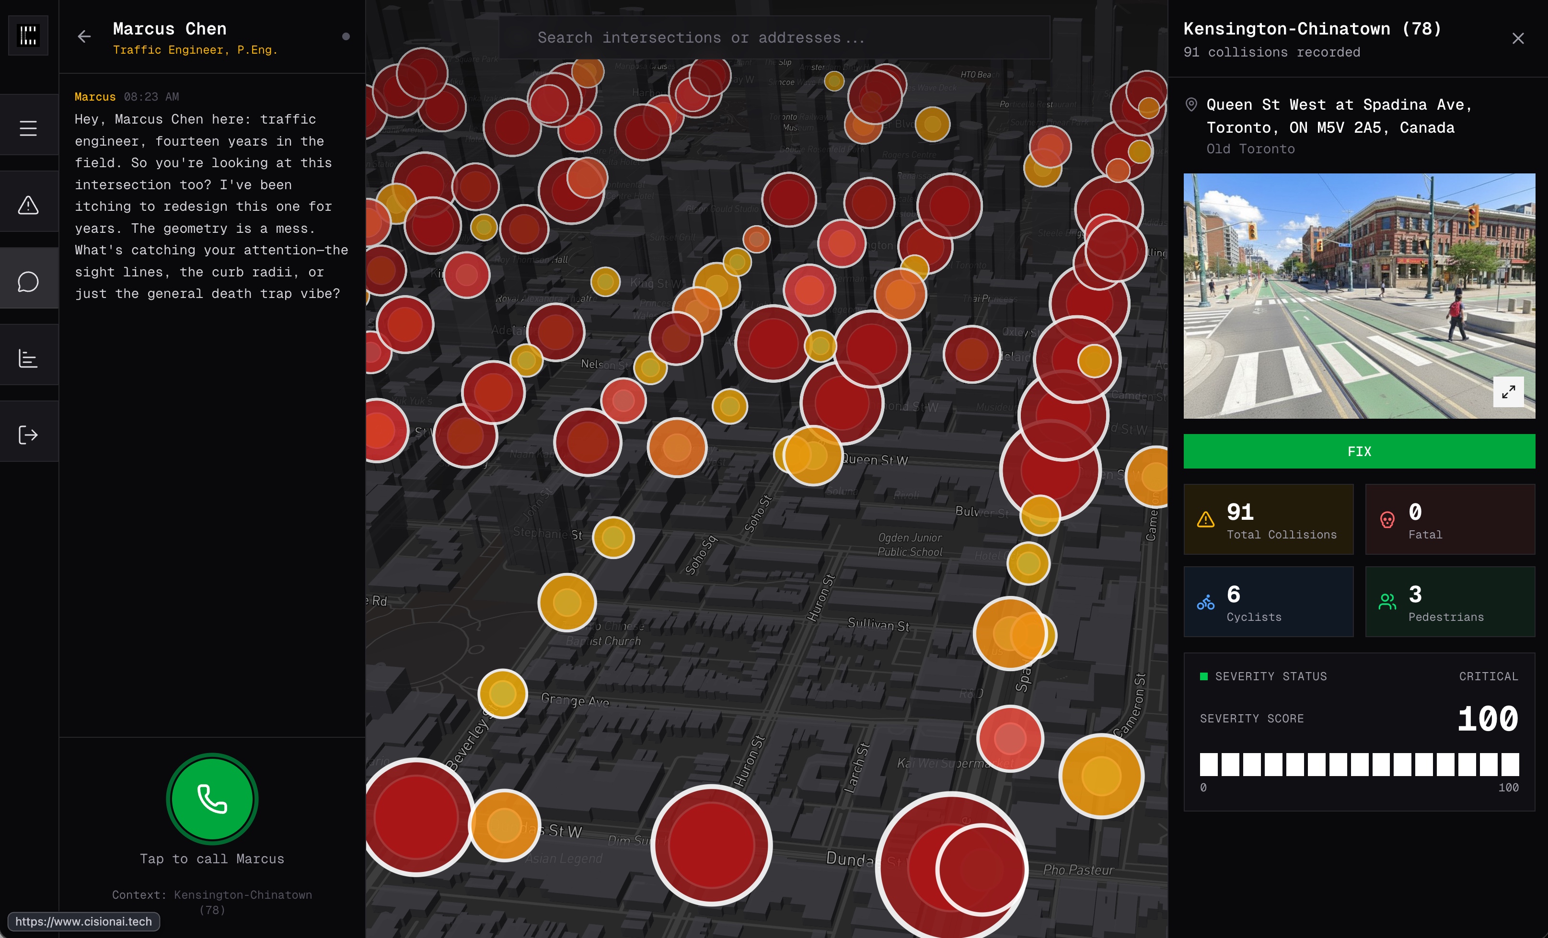Click the severity score segmented bar
This screenshot has height=938, width=1548.
pyautogui.click(x=1359, y=764)
